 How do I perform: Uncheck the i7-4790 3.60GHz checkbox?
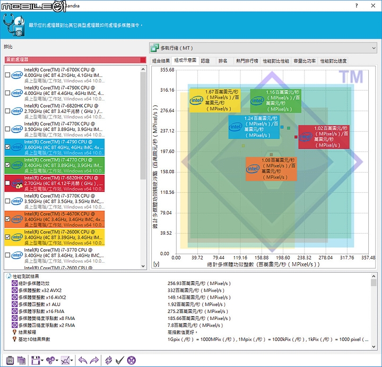coord(7,147)
